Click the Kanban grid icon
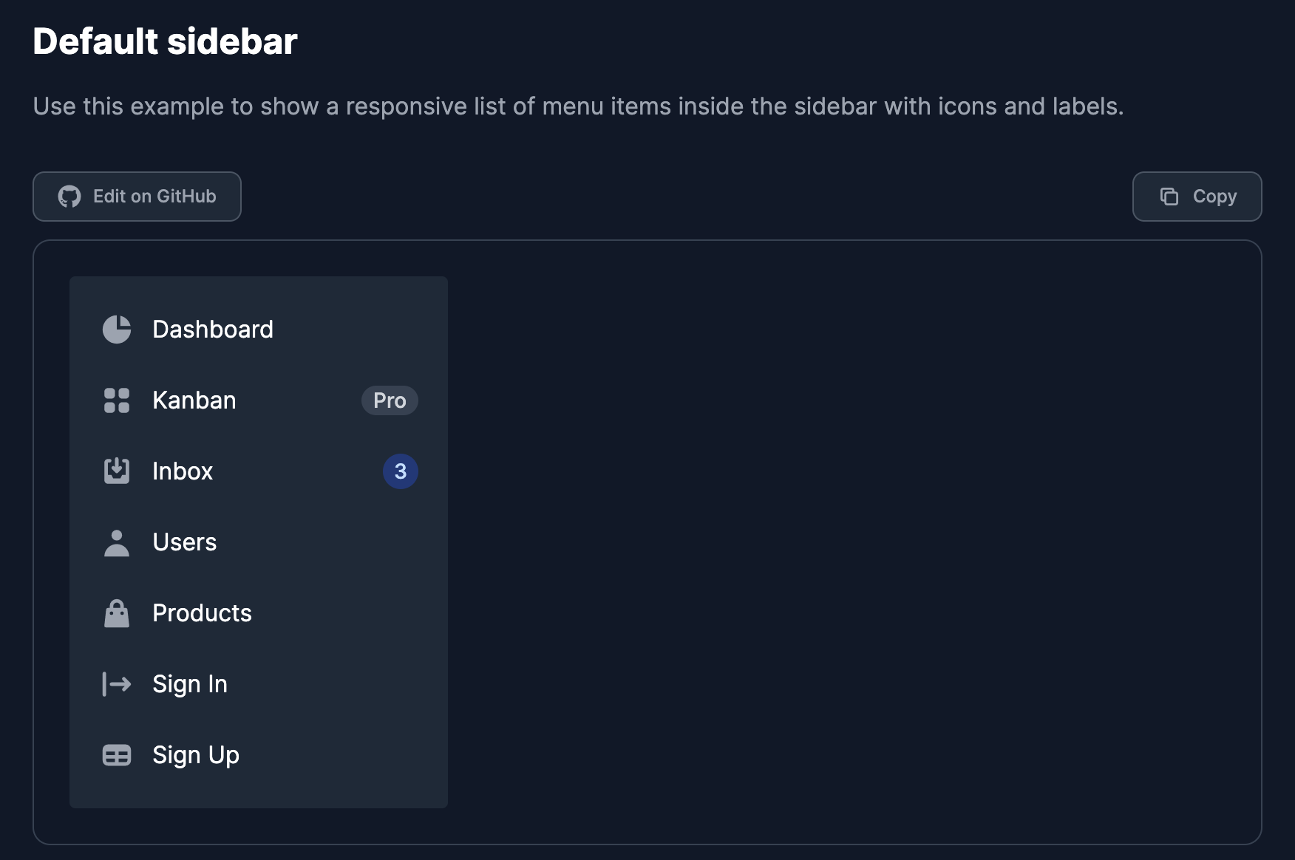 point(117,400)
